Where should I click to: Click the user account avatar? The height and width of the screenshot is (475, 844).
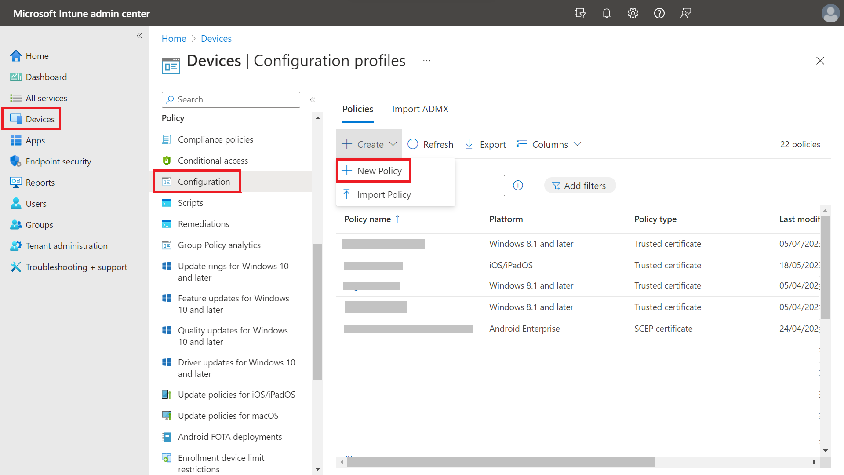pos(830,13)
